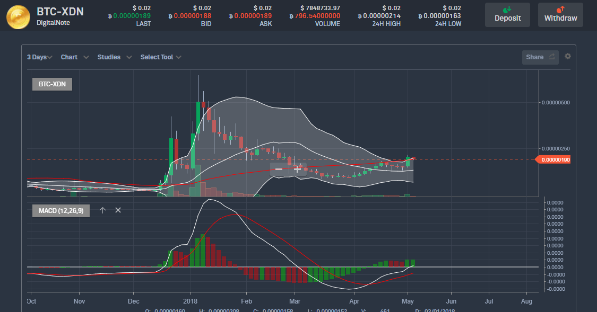Click the 2018 label on time axis
Image resolution: width=597 pixels, height=312 pixels.
coord(191,301)
